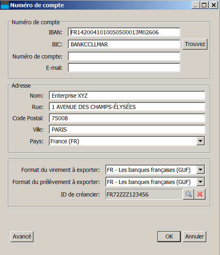Image resolution: width=220 pixels, height=255 pixels.
Task: Click the app icon in title bar
Action: pos(5,5)
